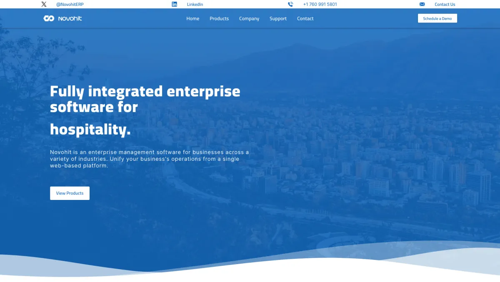Open the Contact Us link

[x=445, y=5]
